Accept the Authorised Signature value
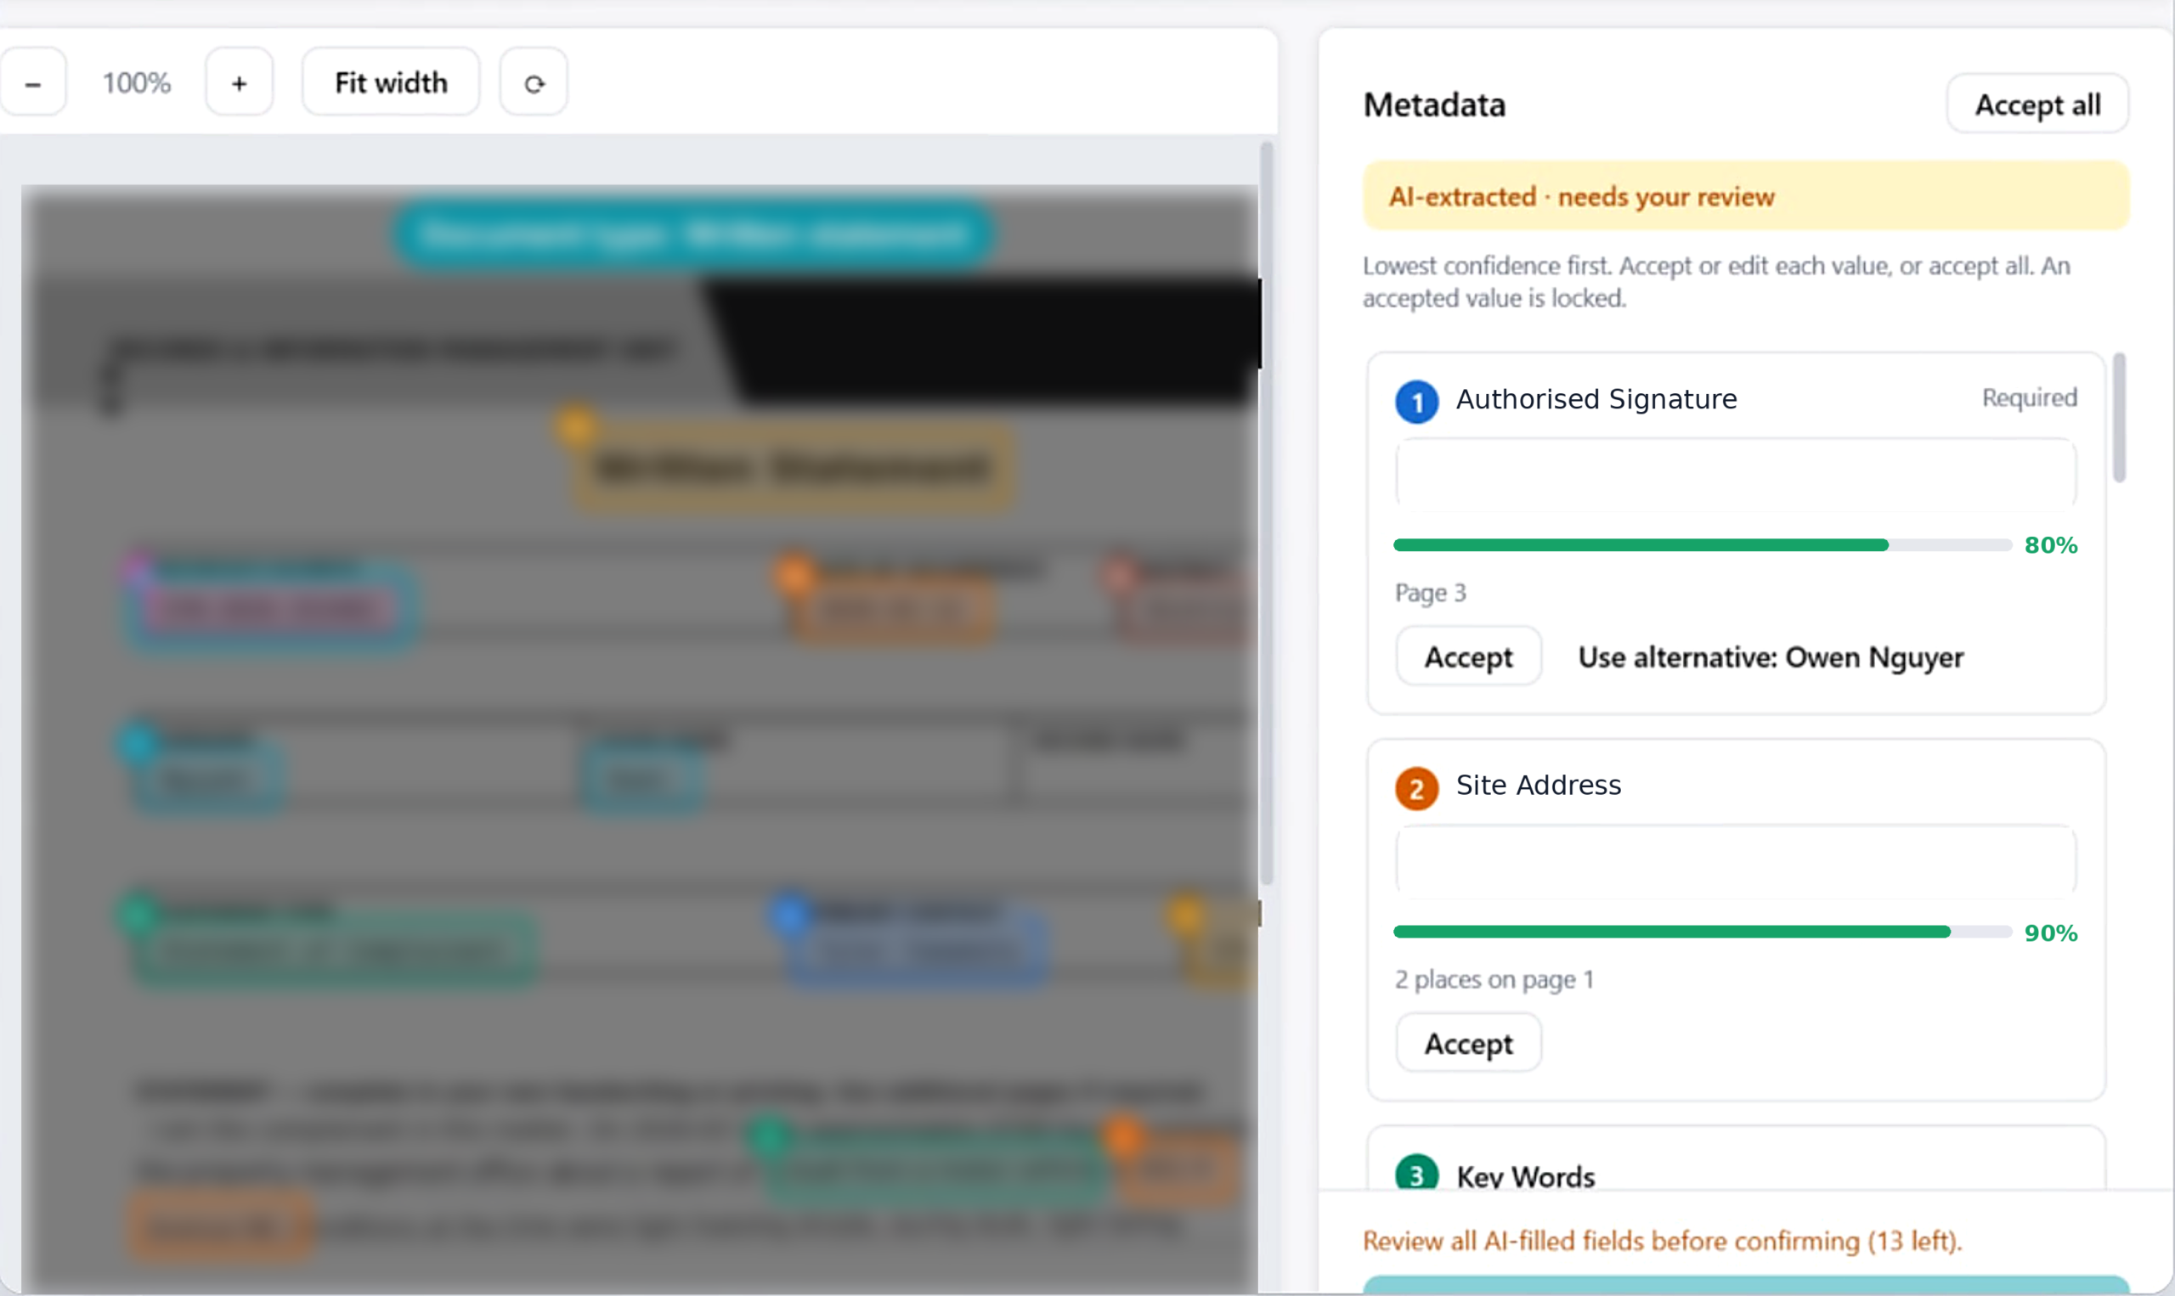This screenshot has height=1296, width=2175. [1468, 656]
